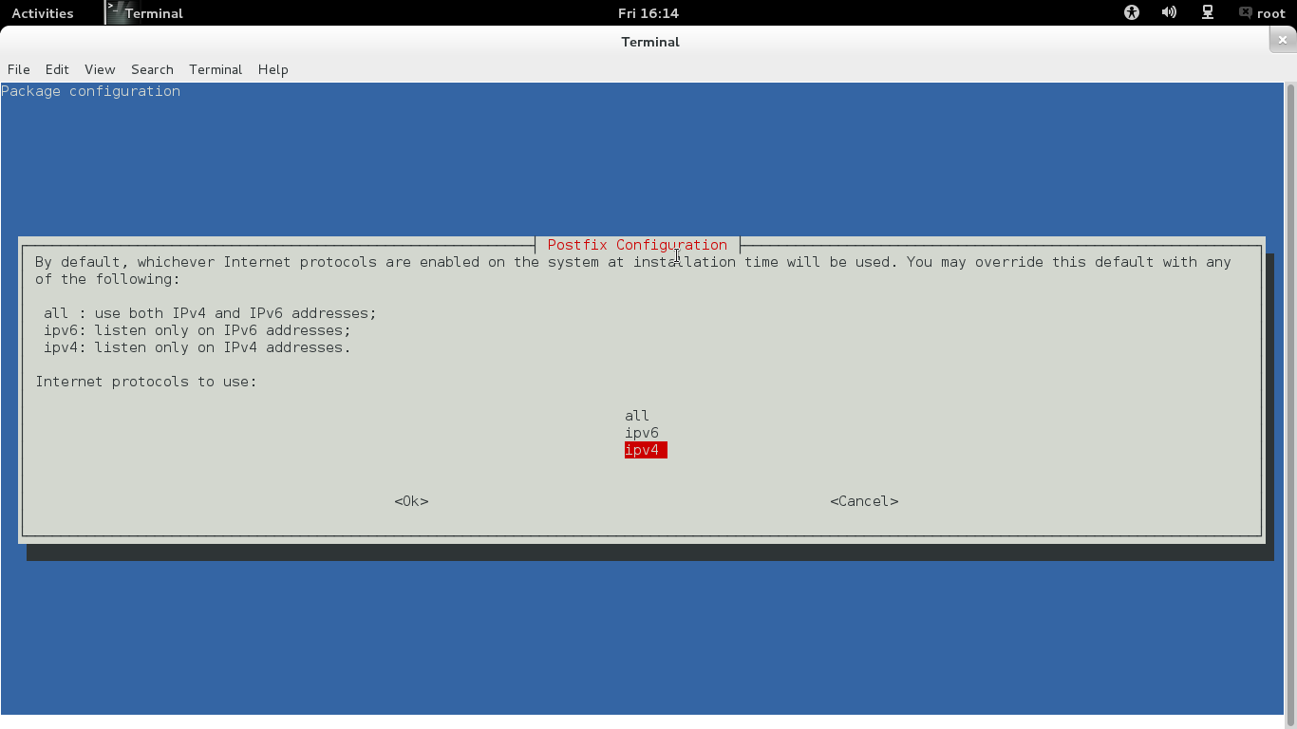
Task: Open the File menu
Action: [19, 69]
